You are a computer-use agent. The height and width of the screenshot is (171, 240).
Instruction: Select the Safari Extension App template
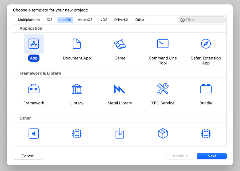click(x=206, y=44)
